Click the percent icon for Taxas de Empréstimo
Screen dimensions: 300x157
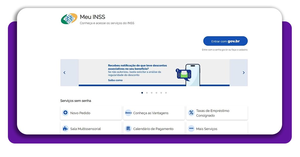point(191,113)
